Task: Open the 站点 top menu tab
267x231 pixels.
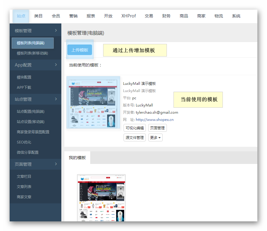Action: coord(21,16)
